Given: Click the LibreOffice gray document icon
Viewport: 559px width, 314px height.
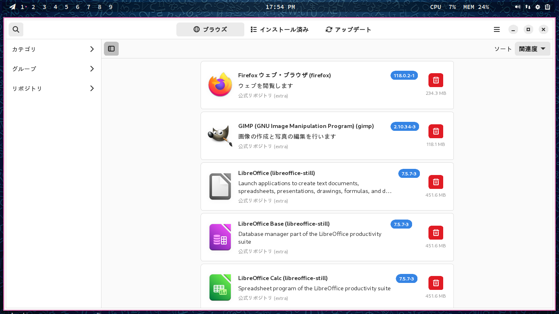Looking at the screenshot, I should click(x=220, y=186).
